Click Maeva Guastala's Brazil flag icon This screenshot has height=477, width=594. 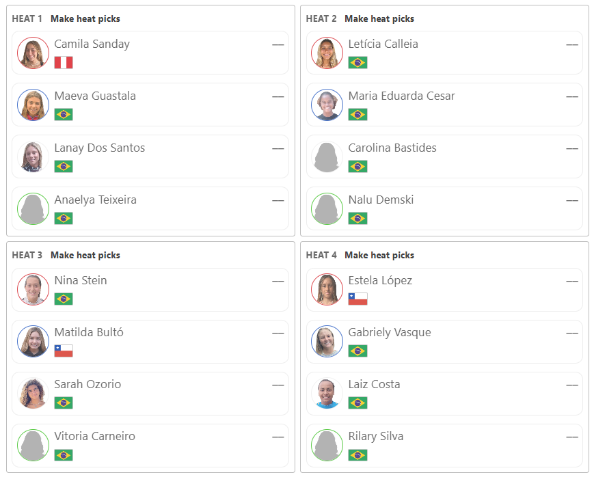pos(64,114)
